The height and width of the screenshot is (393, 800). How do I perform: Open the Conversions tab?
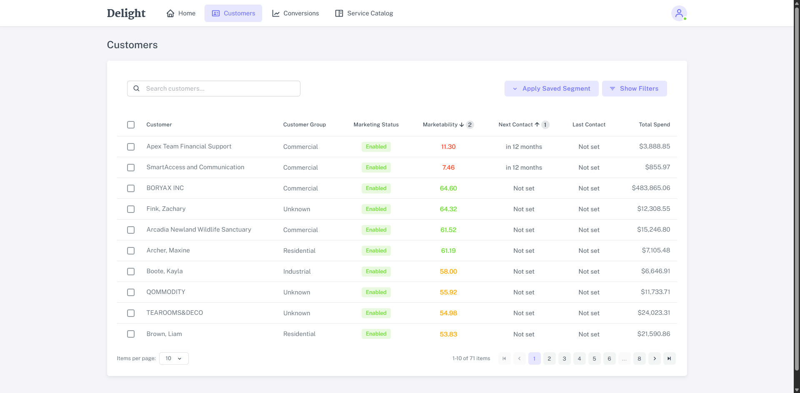pos(295,13)
